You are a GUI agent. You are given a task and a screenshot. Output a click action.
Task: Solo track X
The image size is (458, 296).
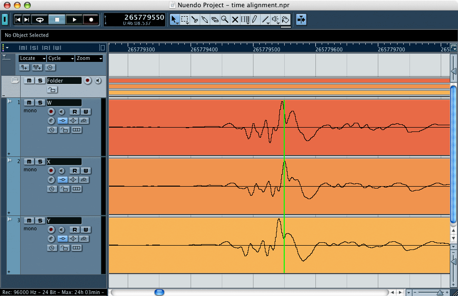pyautogui.click(x=40, y=161)
